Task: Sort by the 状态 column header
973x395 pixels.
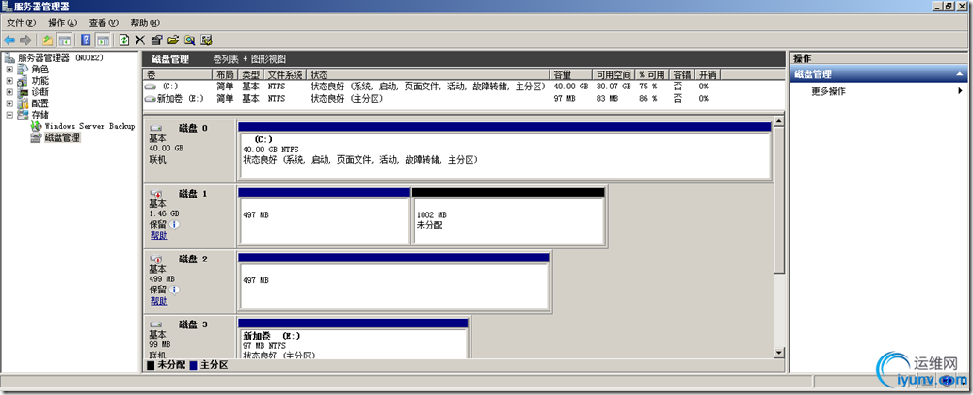Action: pyautogui.click(x=427, y=74)
